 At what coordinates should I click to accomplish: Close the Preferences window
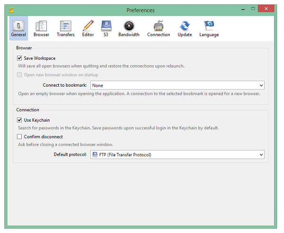click(266, 9)
